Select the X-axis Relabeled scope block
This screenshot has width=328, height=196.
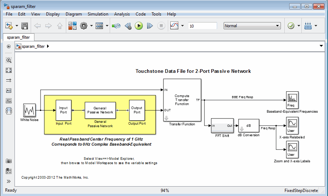coord(292,125)
